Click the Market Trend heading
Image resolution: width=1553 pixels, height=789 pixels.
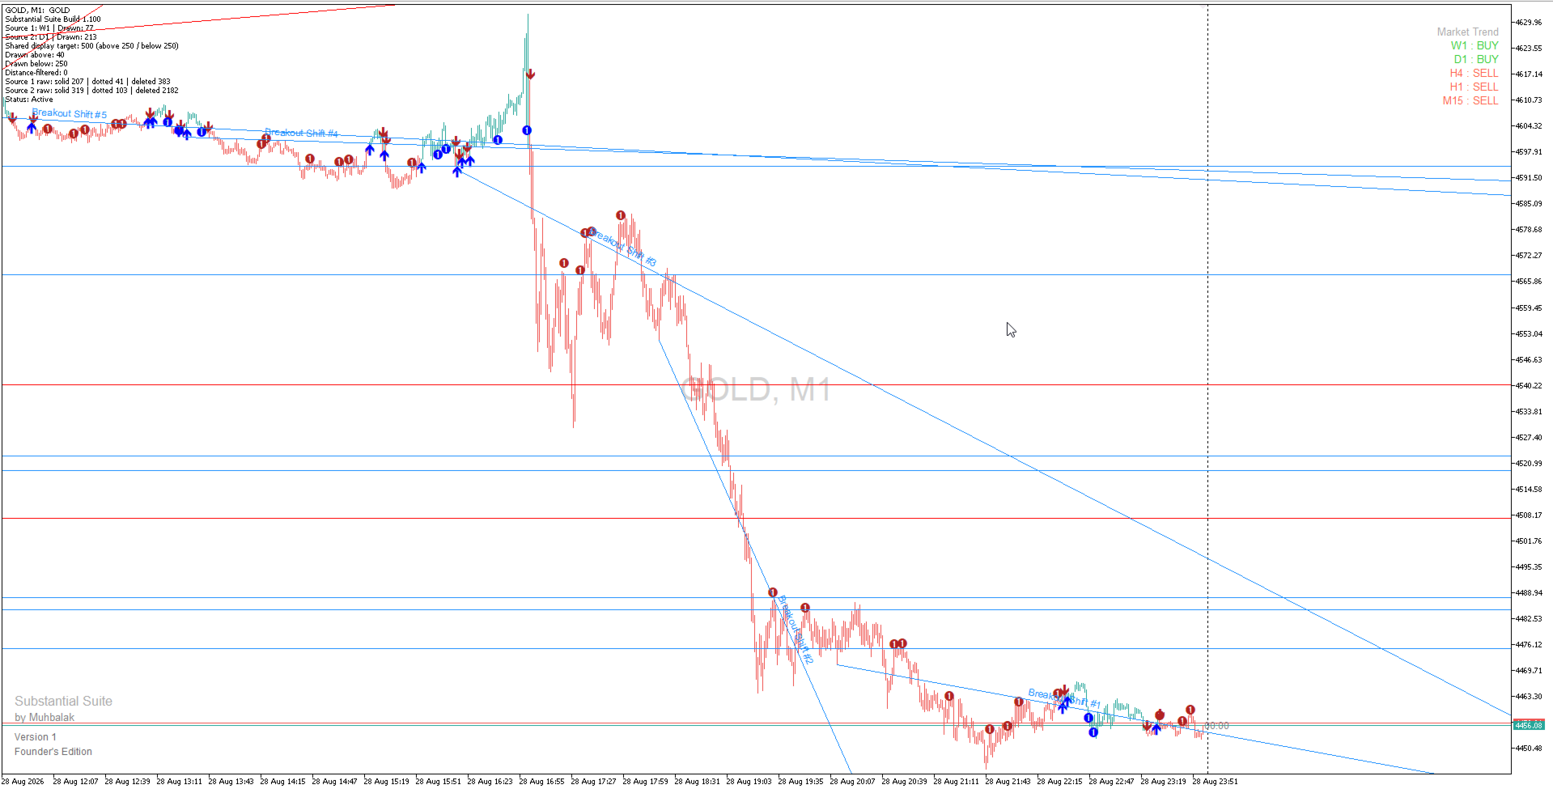click(x=1468, y=32)
